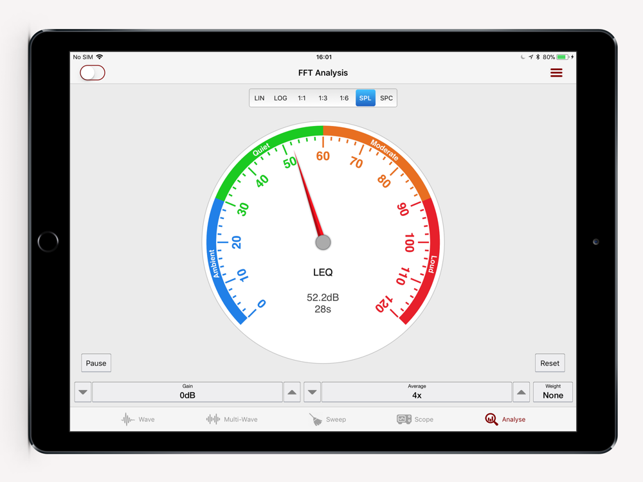Click the Average 4x field
The image size is (643, 482).
(x=417, y=392)
